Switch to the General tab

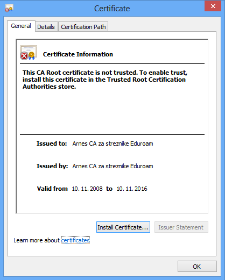tap(21, 26)
